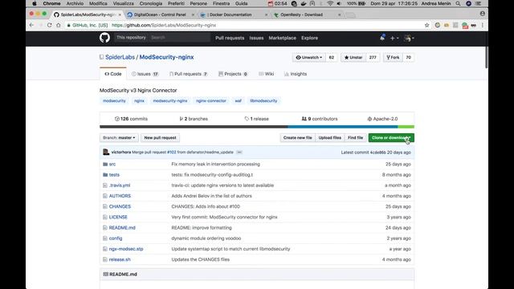
Task: Open the src folder
Action: pyautogui.click(x=112, y=164)
